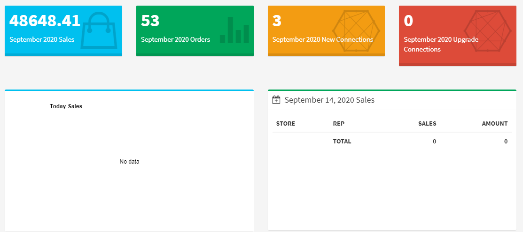Open the September 2020 Sales label
Screen dimensions: 523x232
coord(42,39)
